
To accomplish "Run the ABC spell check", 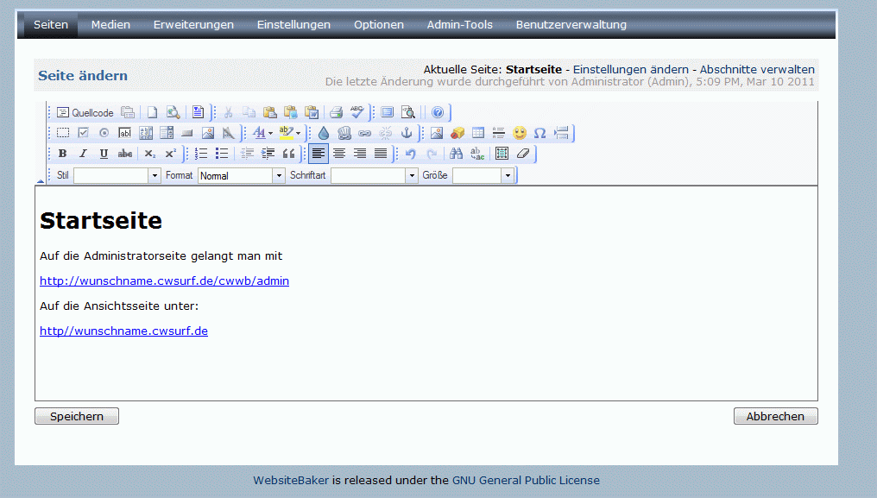I will coord(356,112).
